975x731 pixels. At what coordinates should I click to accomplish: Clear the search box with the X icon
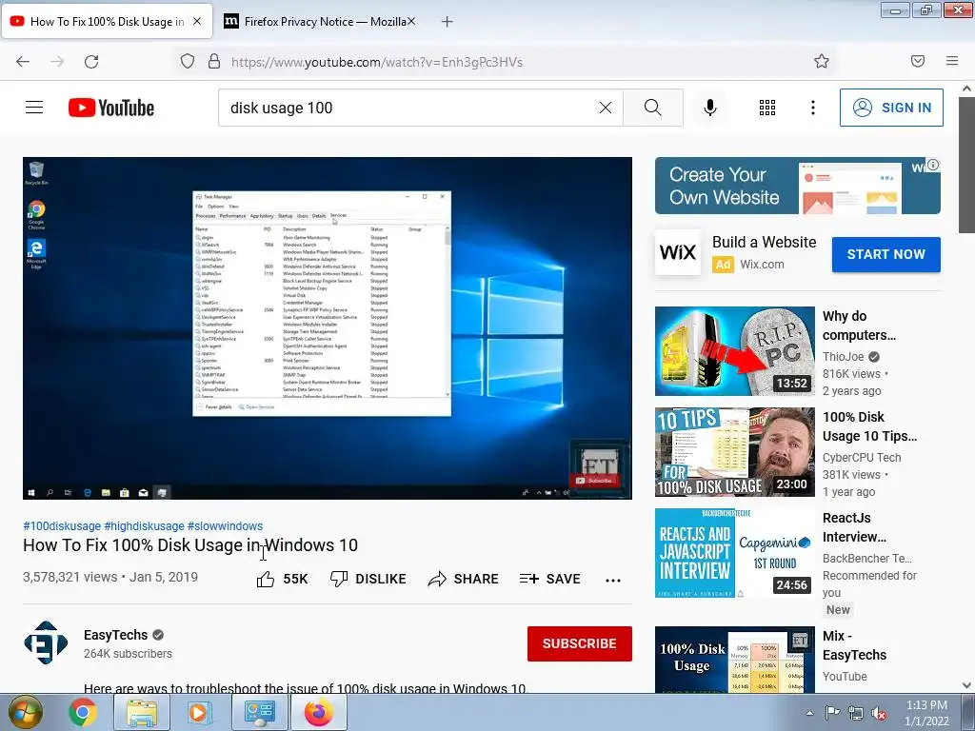pyautogui.click(x=605, y=108)
